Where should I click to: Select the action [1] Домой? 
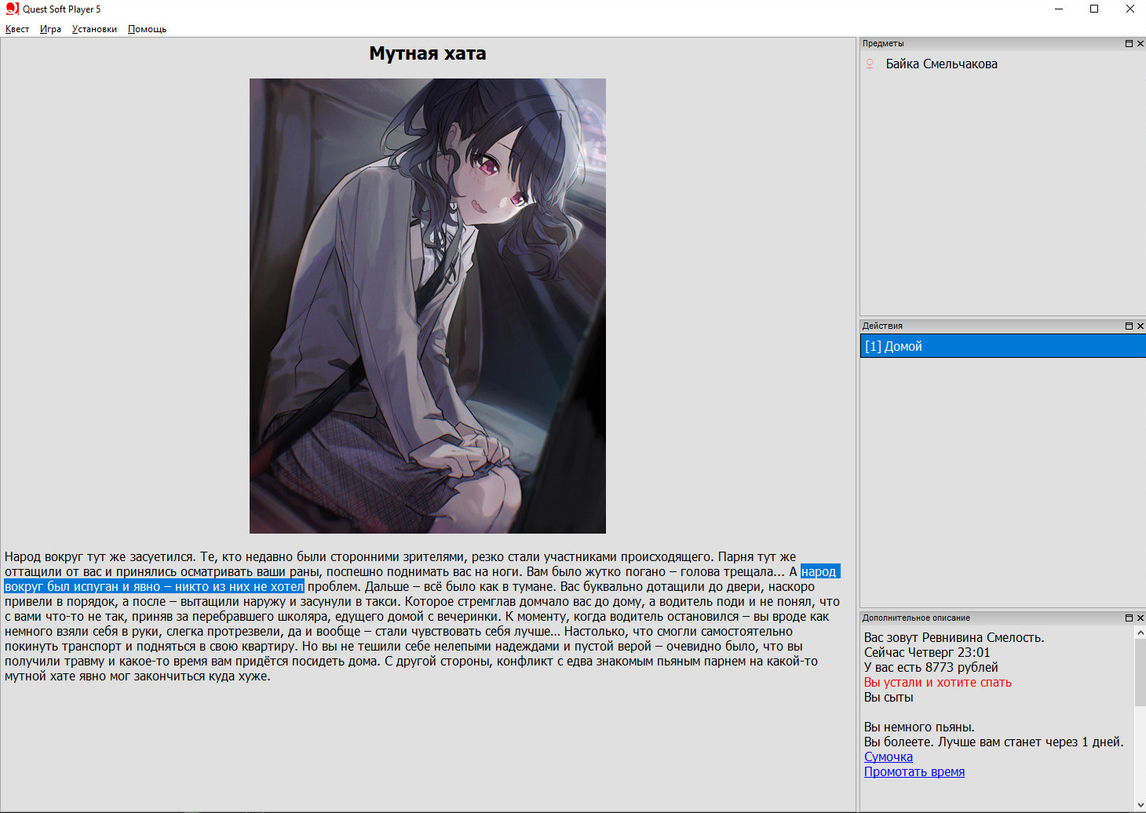click(1002, 346)
